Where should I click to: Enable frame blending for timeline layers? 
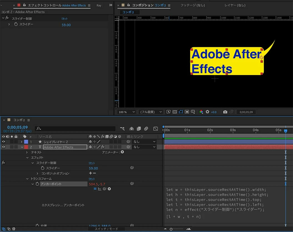point(139,128)
